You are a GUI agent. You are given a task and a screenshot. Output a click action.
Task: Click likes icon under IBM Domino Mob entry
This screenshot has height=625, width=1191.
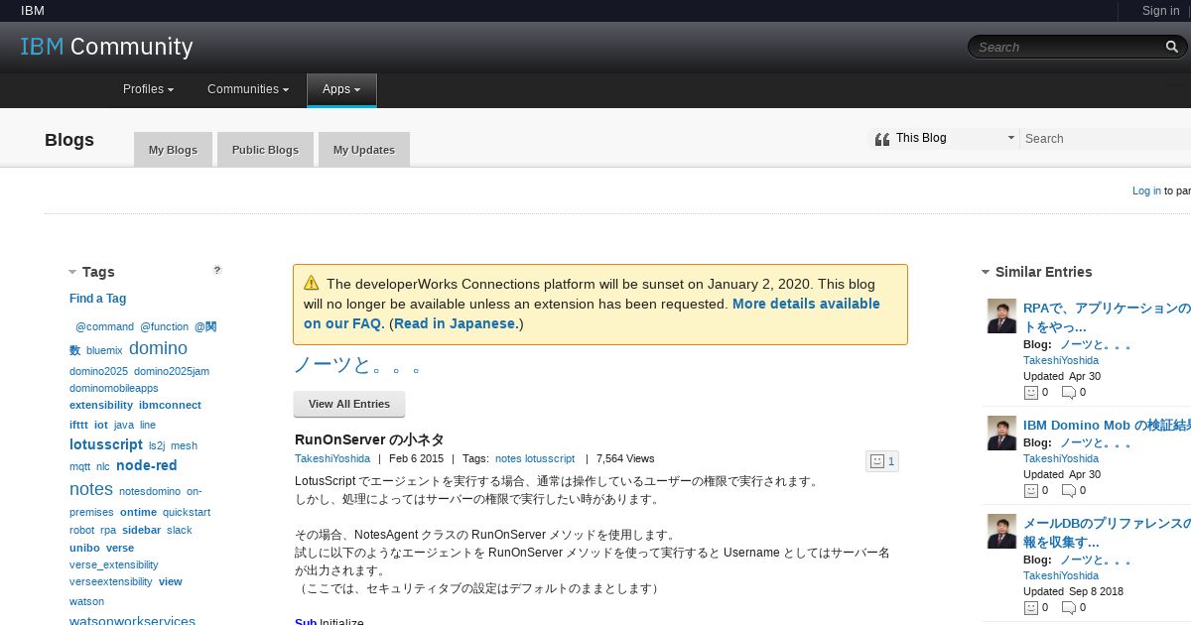1030,490
